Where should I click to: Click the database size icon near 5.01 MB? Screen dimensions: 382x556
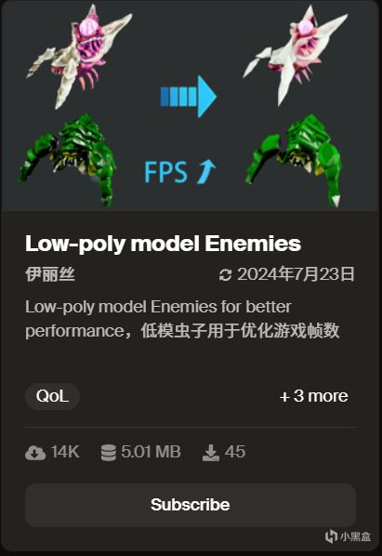click(x=108, y=453)
